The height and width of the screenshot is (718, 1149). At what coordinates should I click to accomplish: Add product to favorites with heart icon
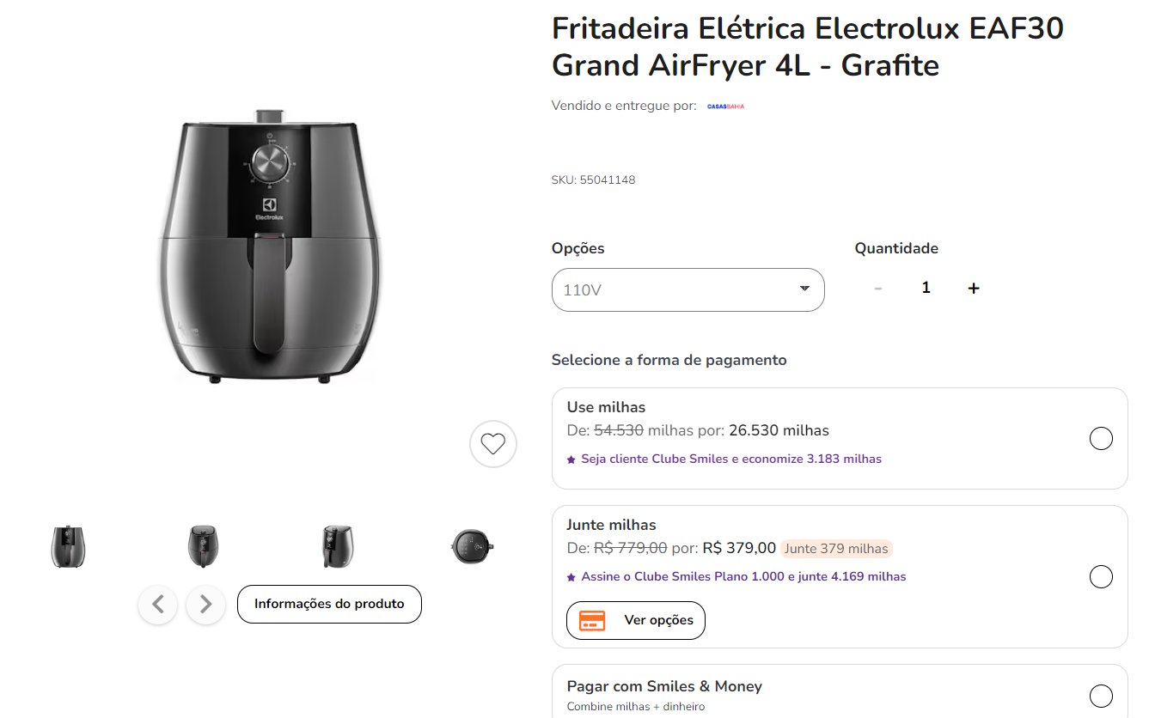493,444
